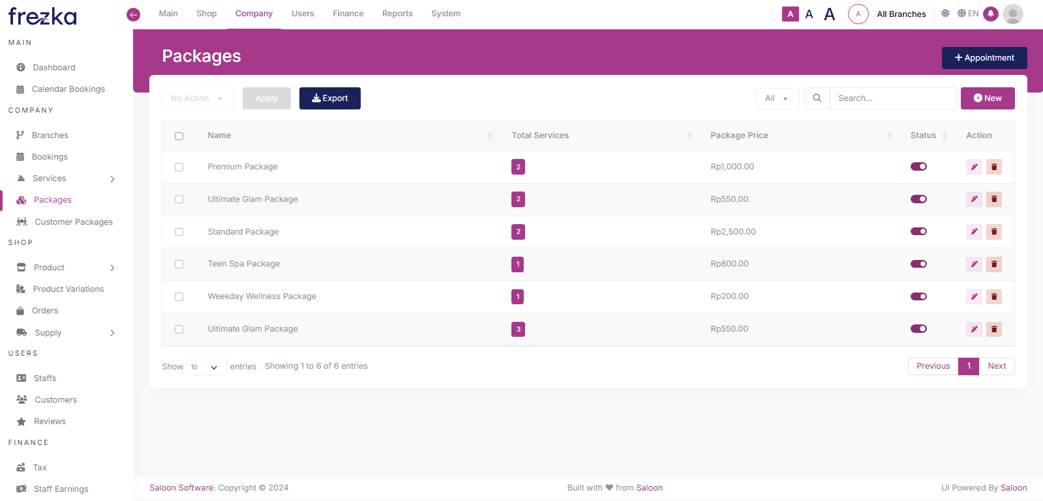Open the Users top menu

pos(303,14)
